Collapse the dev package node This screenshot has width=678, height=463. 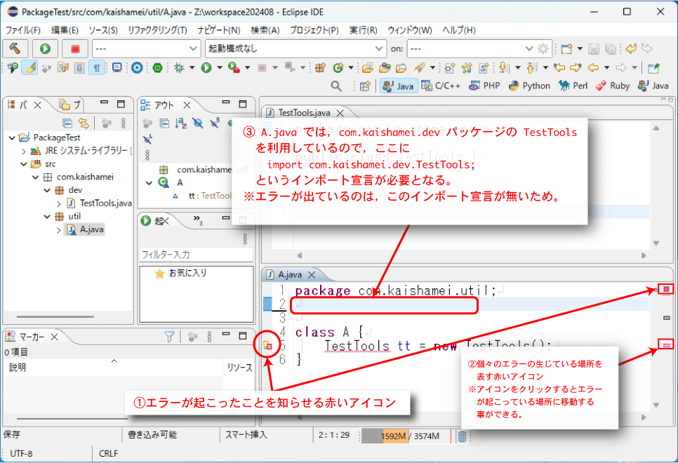[x=47, y=190]
